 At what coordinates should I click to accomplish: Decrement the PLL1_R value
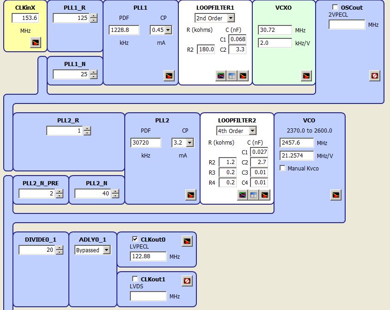93,20
